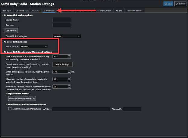Increase the duck dB value
This screenshot has height=138, width=188.
tap(69, 71)
